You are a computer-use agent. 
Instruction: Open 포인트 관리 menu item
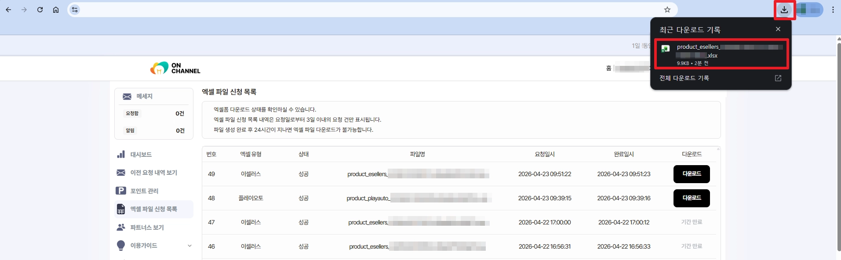(144, 191)
